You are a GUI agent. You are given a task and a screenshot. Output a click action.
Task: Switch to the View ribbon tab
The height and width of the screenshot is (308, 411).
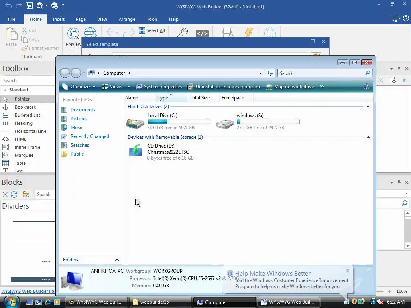tap(102, 19)
